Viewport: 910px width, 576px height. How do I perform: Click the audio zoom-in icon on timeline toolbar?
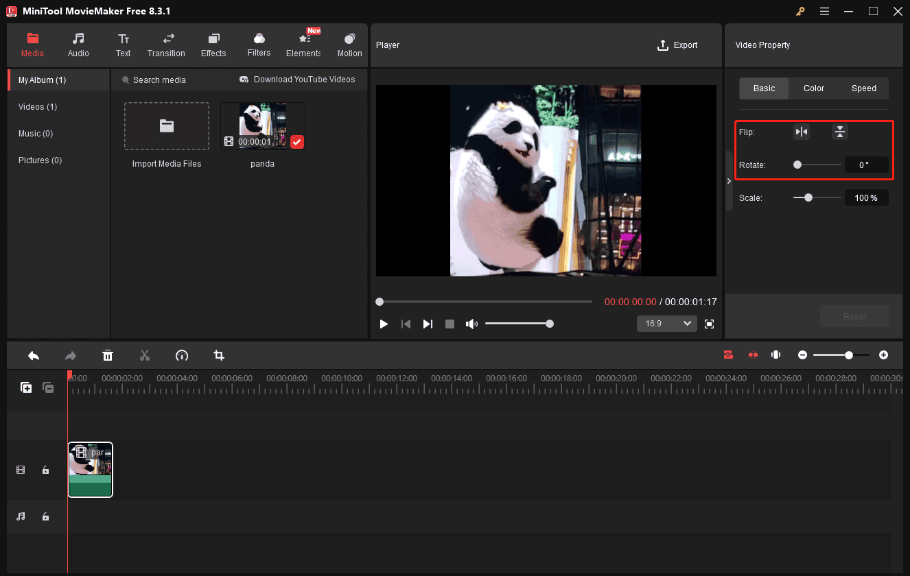(775, 355)
